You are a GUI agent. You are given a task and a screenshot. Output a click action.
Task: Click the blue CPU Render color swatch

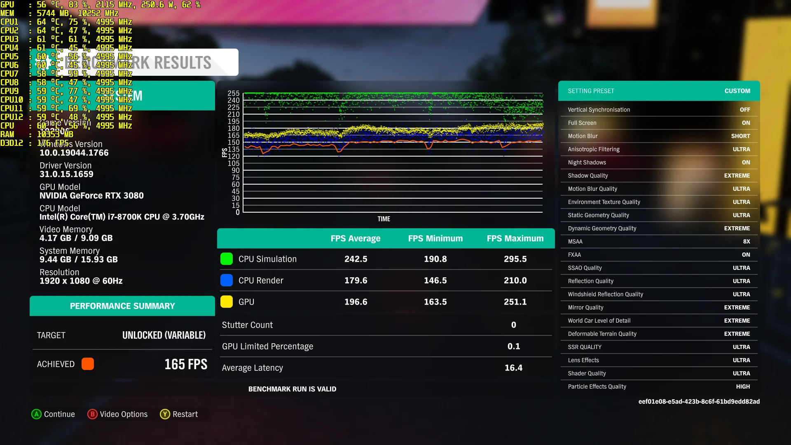[x=227, y=280]
